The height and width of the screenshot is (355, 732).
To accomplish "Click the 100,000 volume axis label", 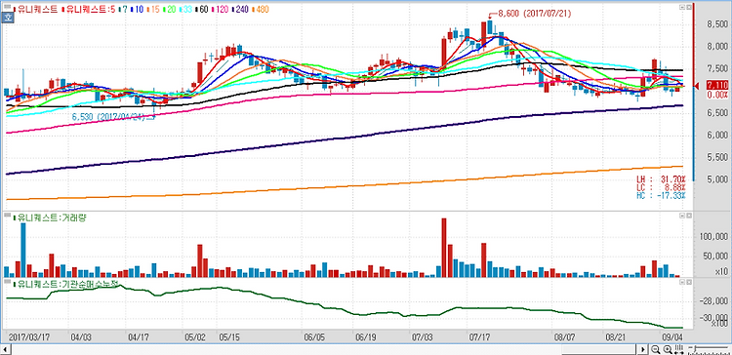I will coord(713,237).
